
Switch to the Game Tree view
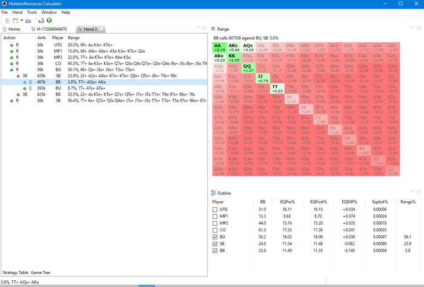[41, 272]
